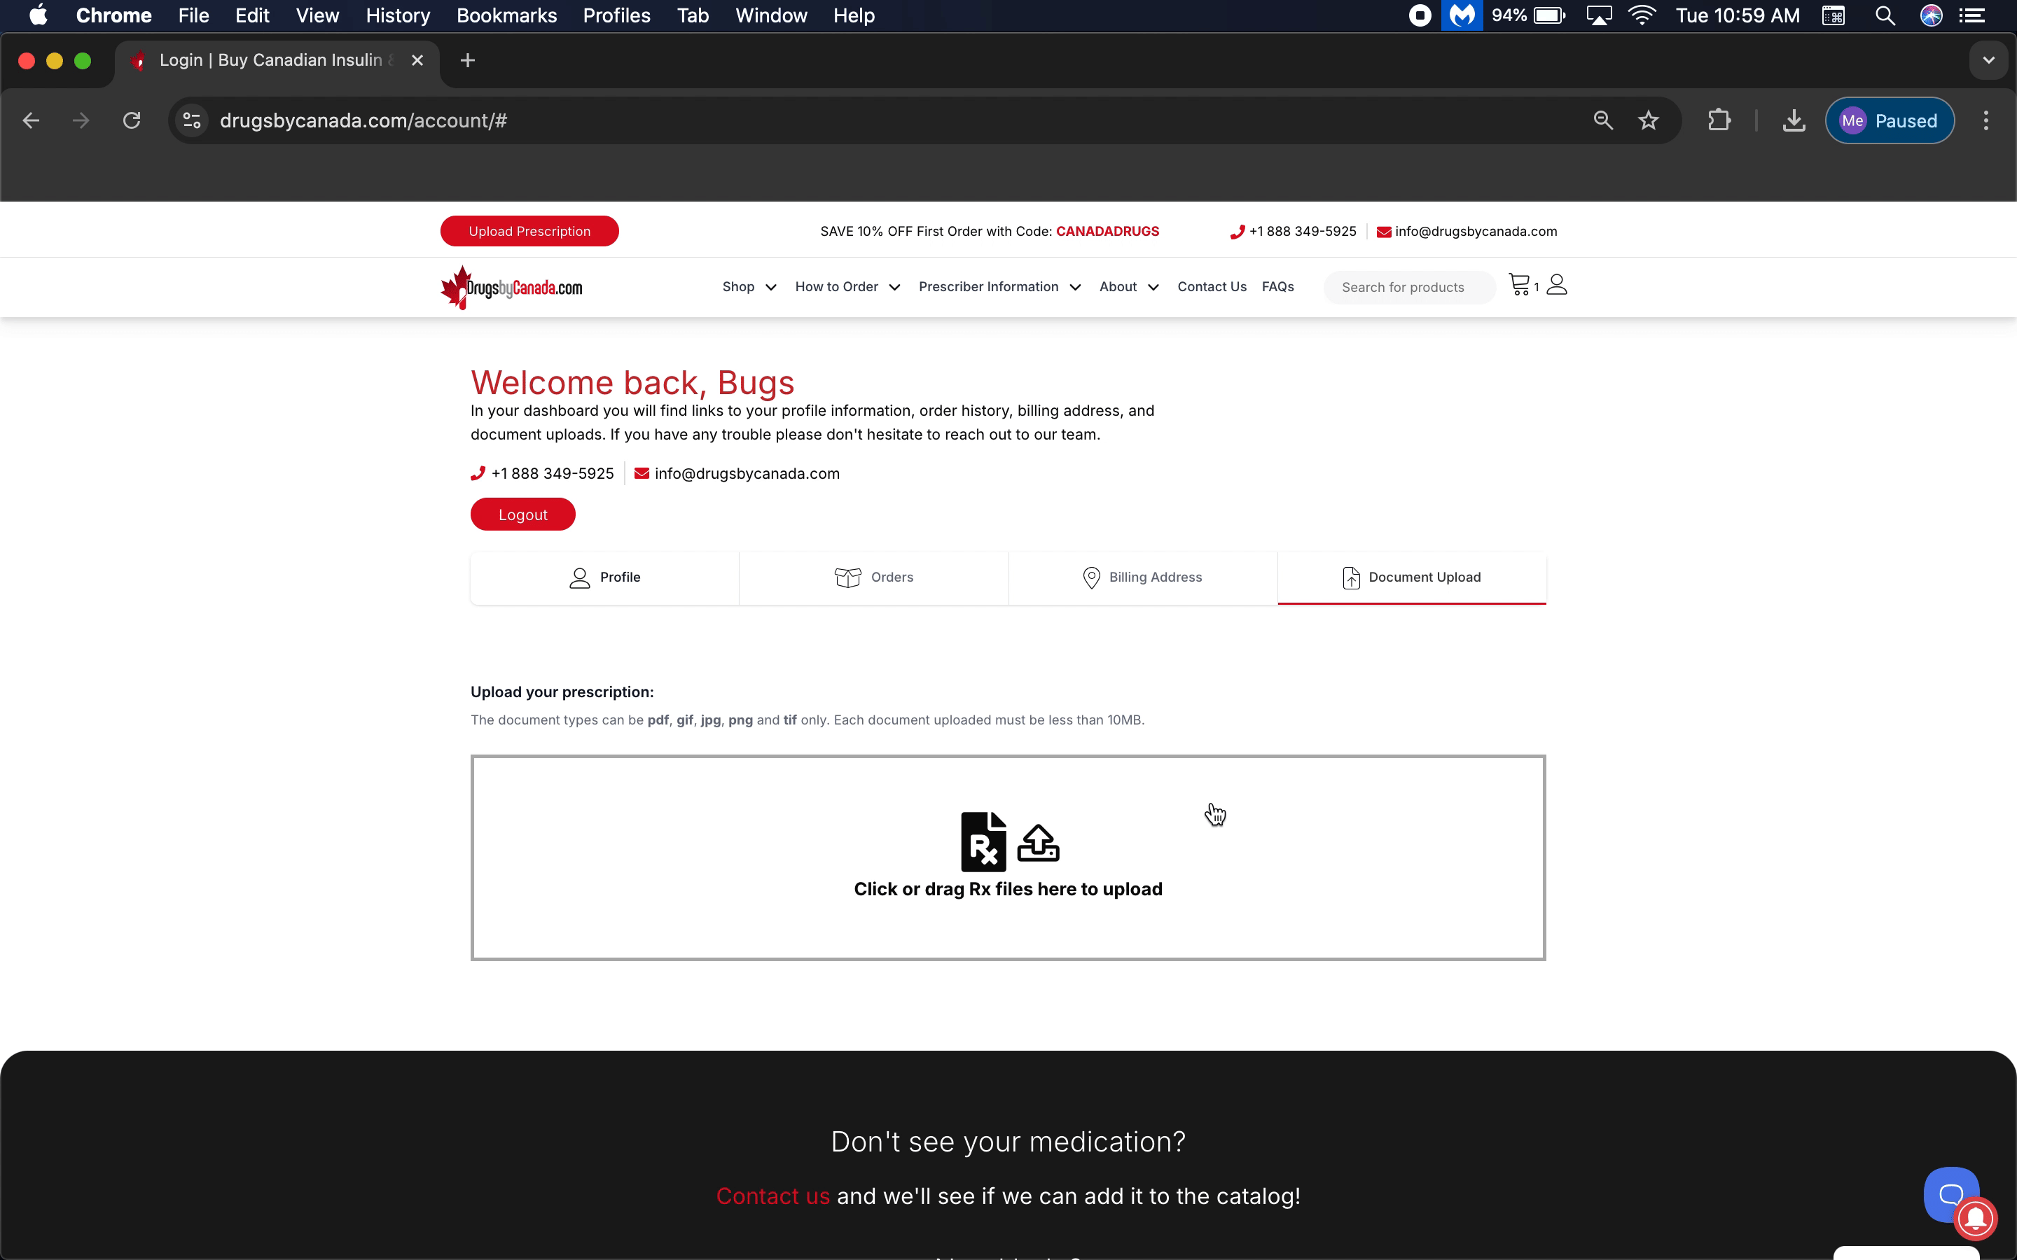The image size is (2017, 1260).
Task: Click the Logout button
Action: coord(522,515)
